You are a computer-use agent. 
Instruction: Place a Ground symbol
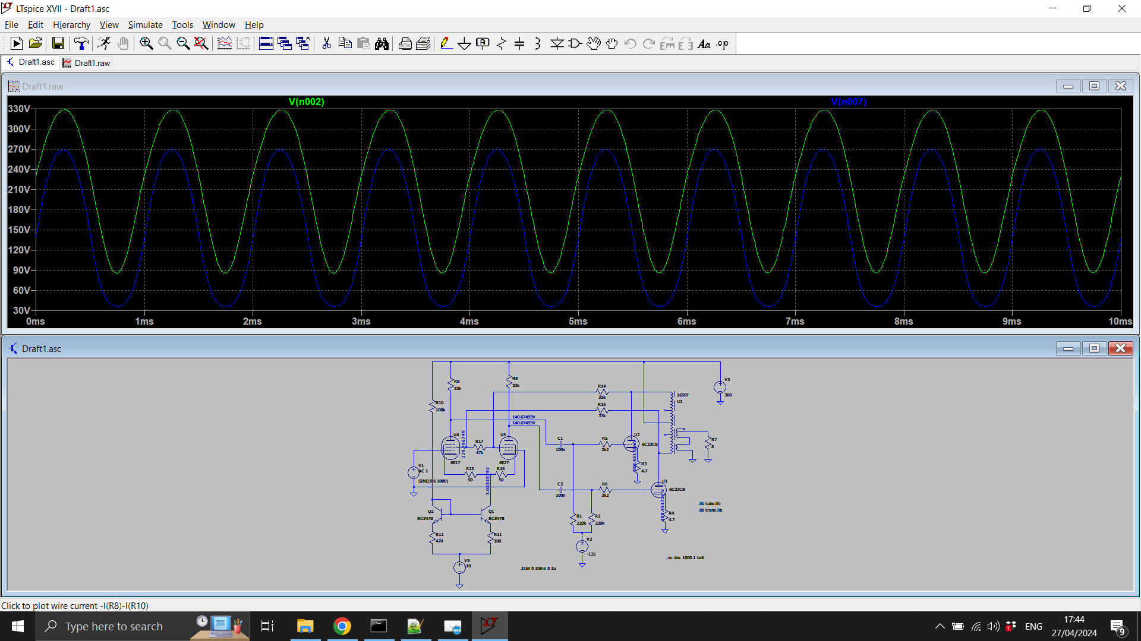[x=464, y=43]
